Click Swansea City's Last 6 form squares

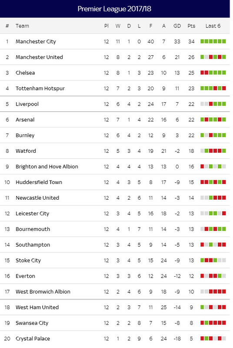[213, 323]
